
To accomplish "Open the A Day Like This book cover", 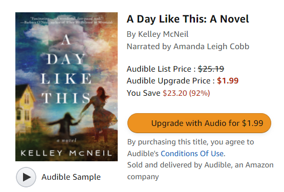I will pos(67,87).
